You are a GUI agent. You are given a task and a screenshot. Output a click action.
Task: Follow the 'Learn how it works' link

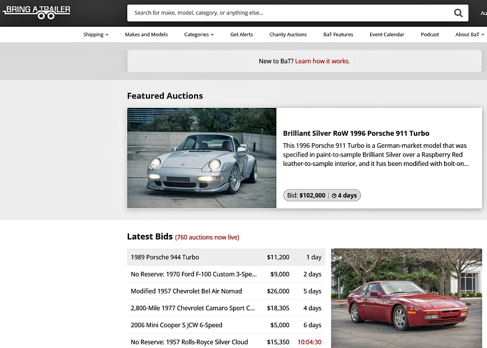pos(323,61)
